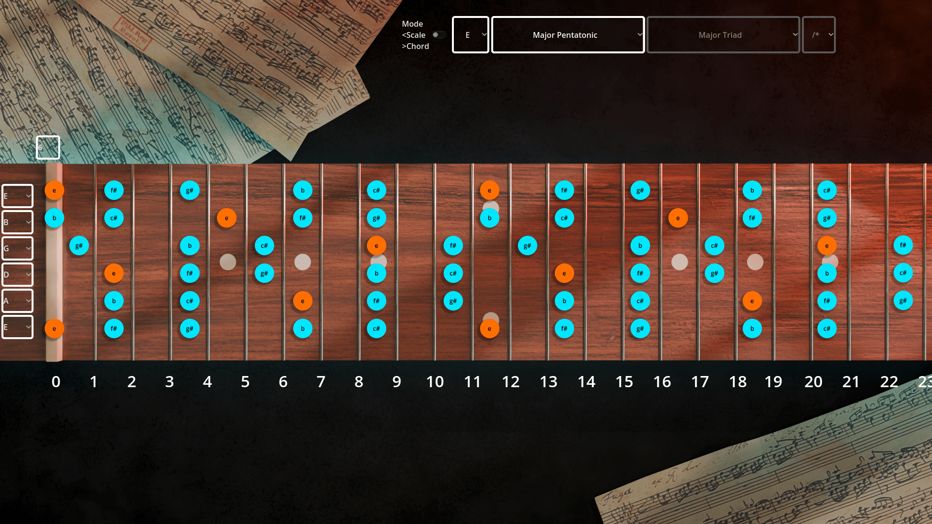Change tuning of the B string selector
The image size is (932, 524).
(17, 222)
